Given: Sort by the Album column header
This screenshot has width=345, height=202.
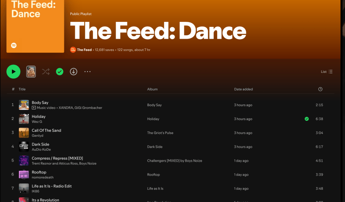Looking at the screenshot, I should coord(152,89).
